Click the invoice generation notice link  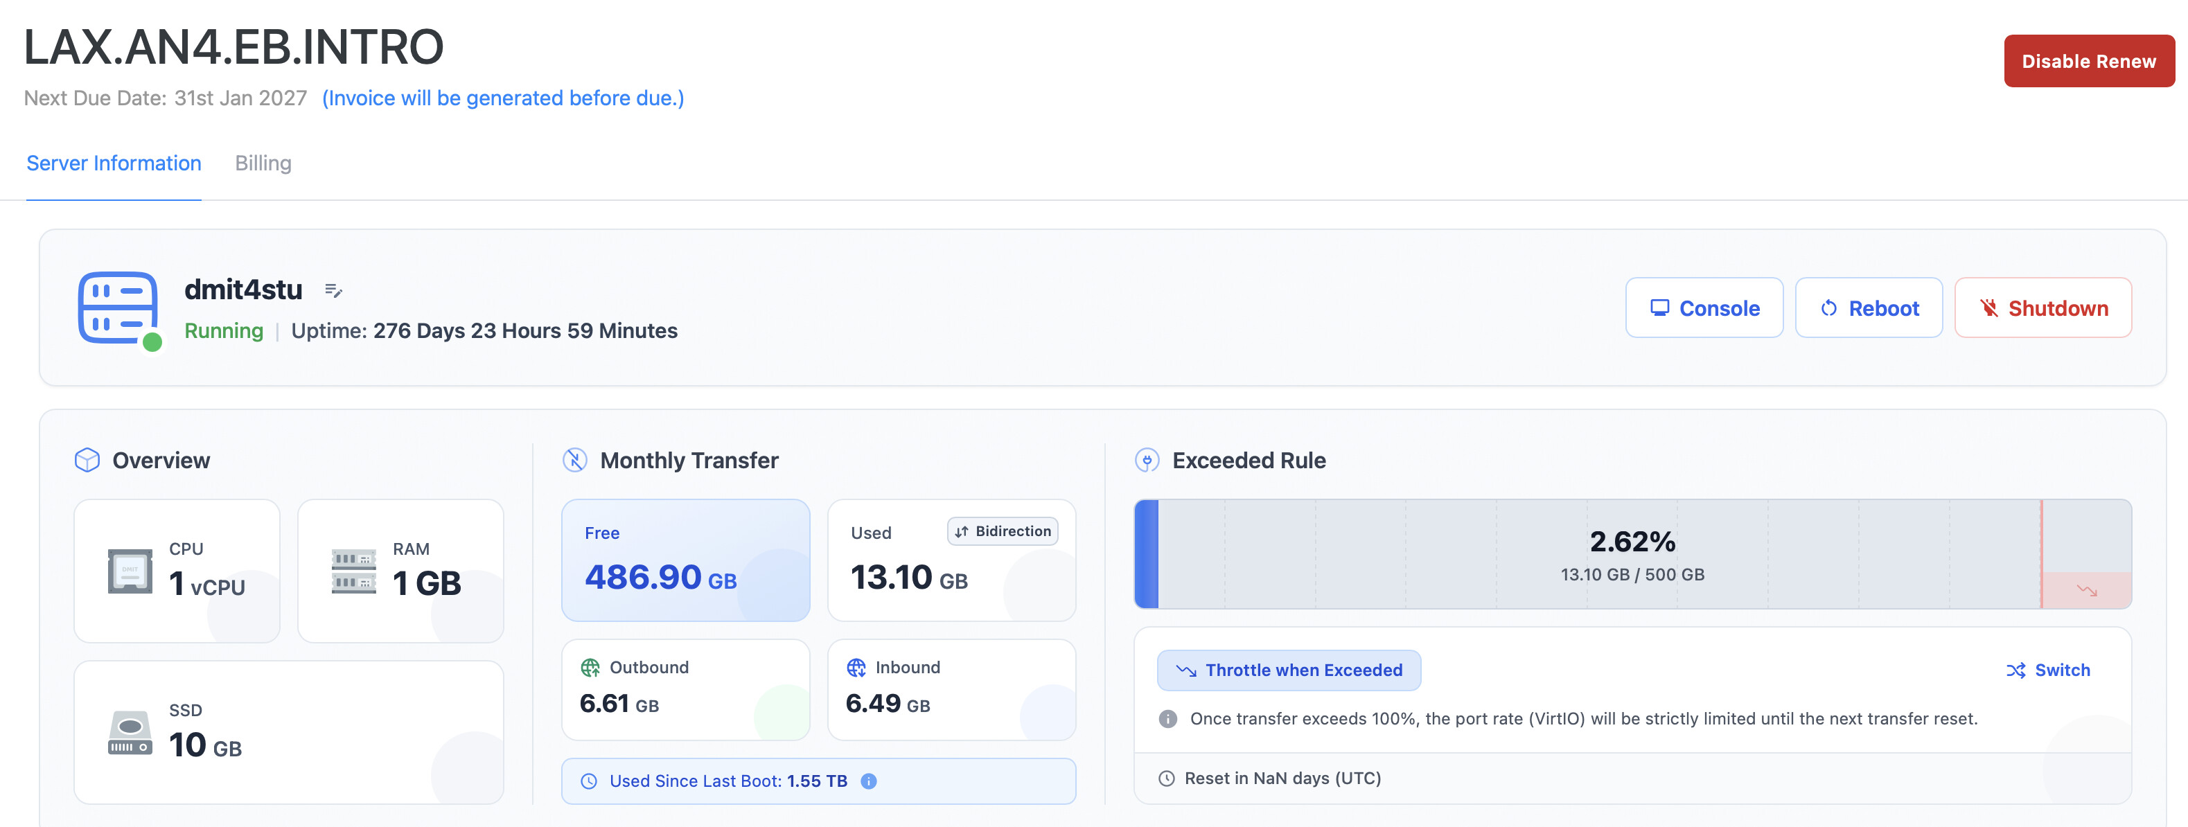coord(503,98)
